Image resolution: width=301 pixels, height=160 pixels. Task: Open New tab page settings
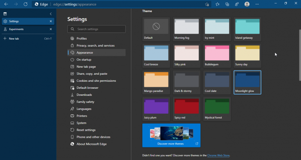(96, 67)
